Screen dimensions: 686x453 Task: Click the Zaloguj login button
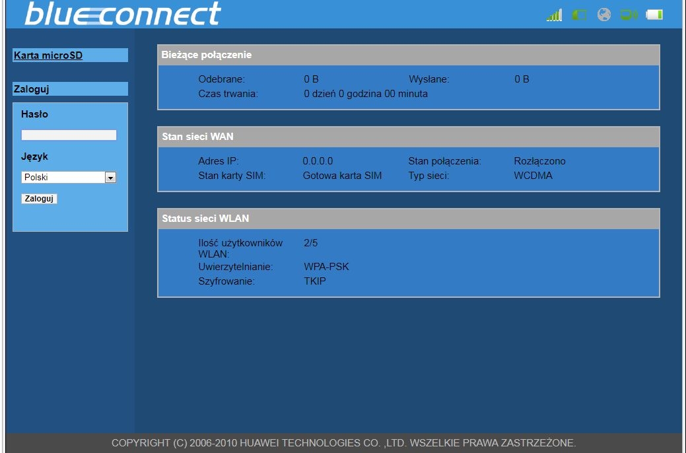(39, 198)
